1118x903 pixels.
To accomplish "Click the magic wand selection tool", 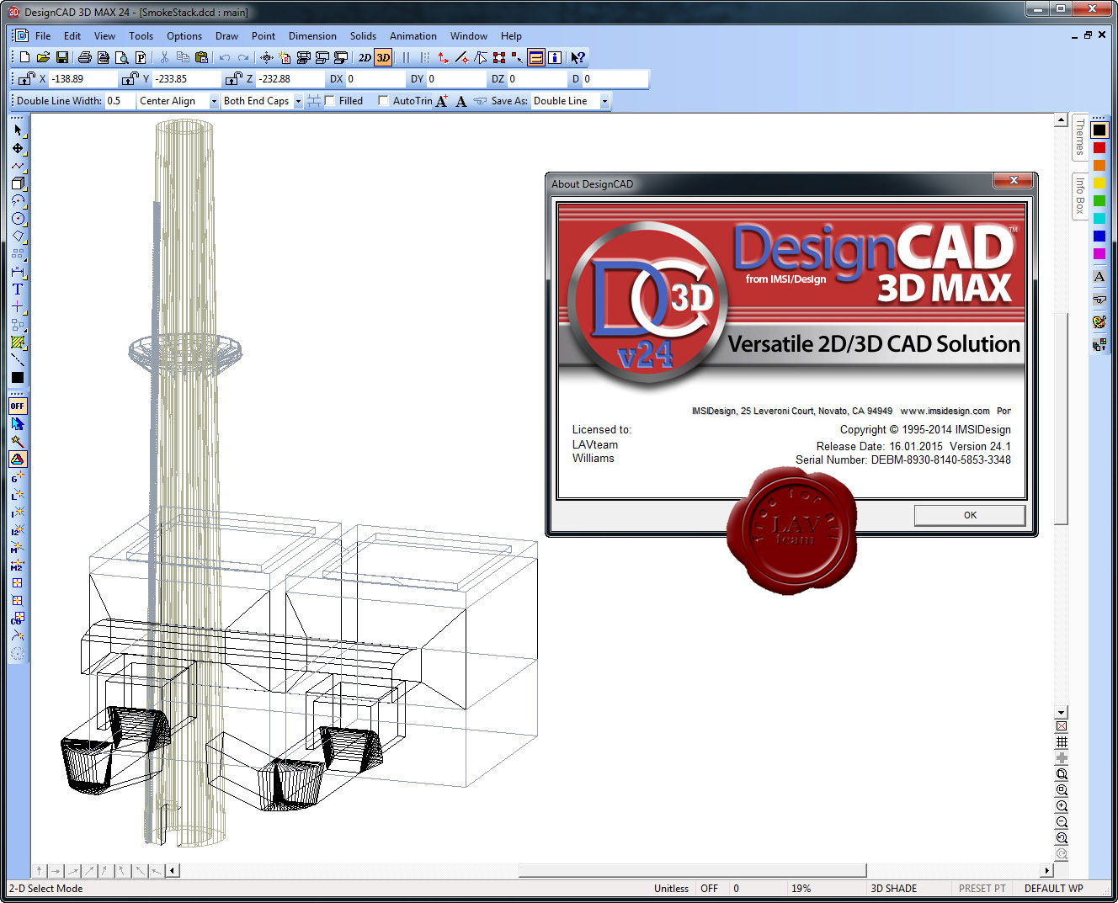I will click(x=18, y=441).
